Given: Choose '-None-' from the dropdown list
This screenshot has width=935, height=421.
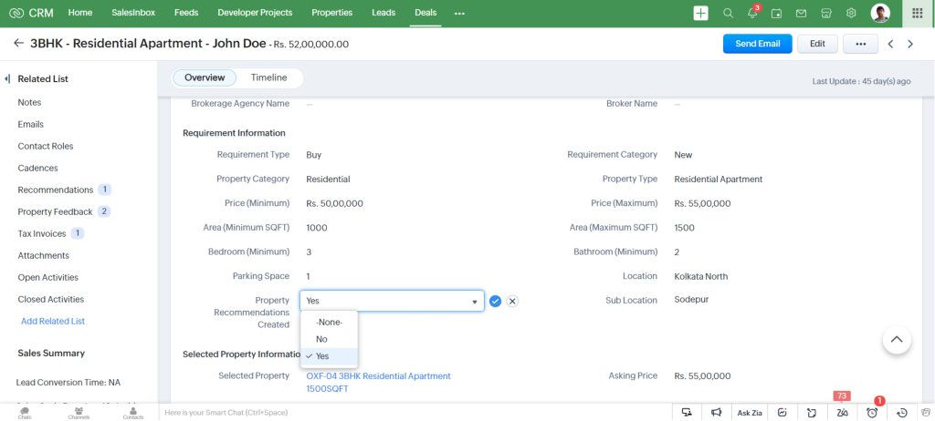Looking at the screenshot, I should coord(329,322).
